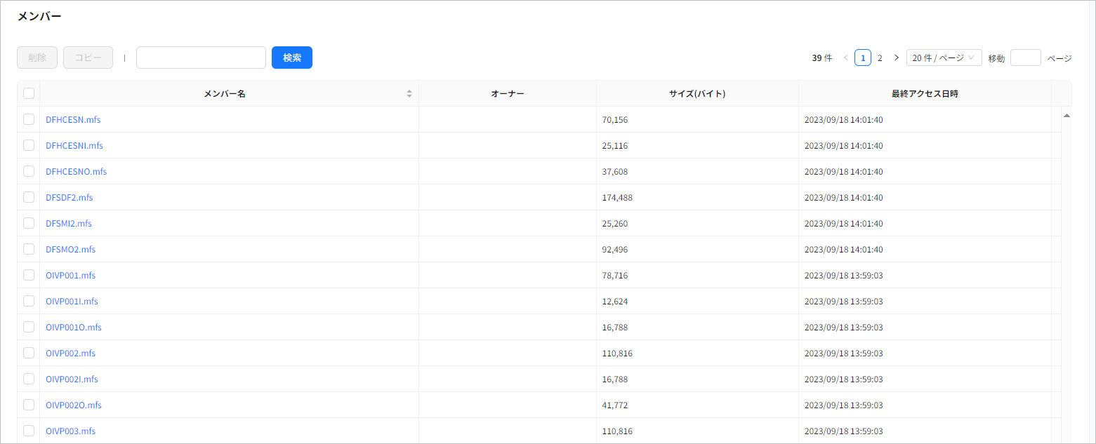1096x444 pixels.
Task: Click the 削除 delete button
Action: click(37, 58)
